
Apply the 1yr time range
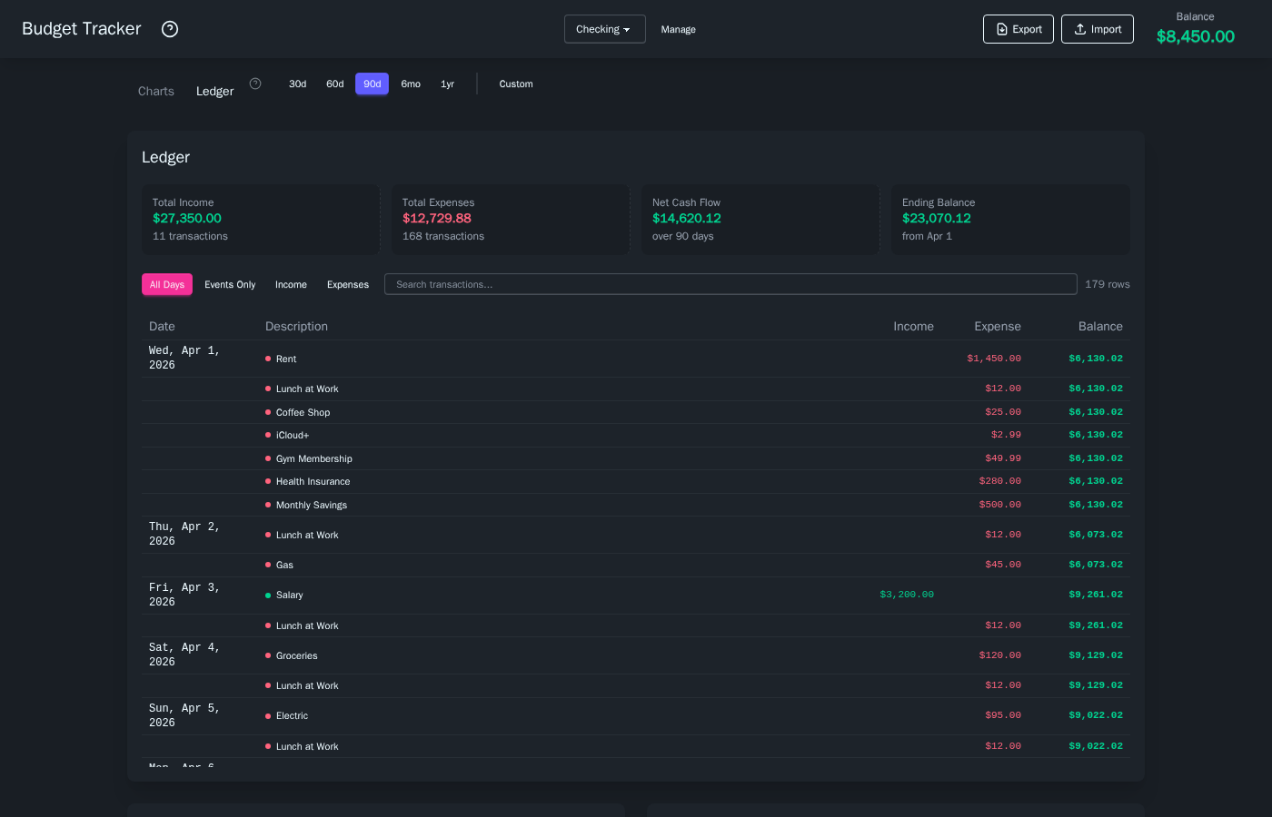[x=447, y=84]
